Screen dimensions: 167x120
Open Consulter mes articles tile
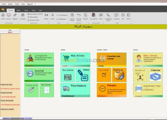[x=112, y=60]
